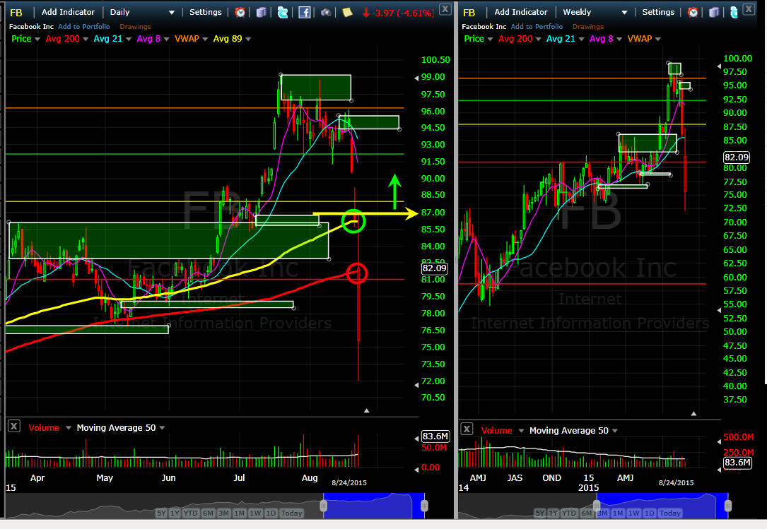This screenshot has height=529, width=767.
Task: Click Add to Portfolio in Weekly chart
Action: [x=537, y=26]
